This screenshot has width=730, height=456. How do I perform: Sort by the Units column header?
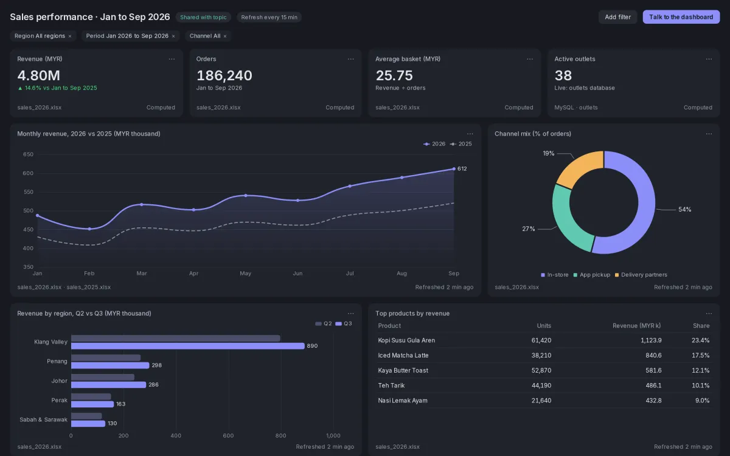(x=544, y=326)
